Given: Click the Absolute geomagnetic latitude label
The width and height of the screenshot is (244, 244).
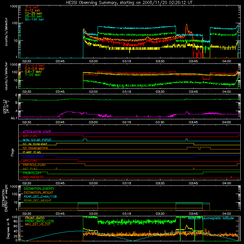Looking at the screenshot, I should tap(211, 218).
